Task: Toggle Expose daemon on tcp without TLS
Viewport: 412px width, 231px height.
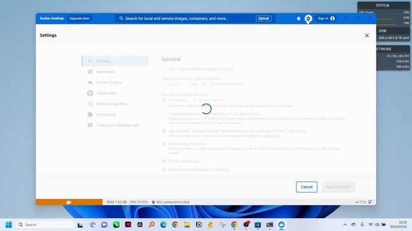Action: 164,114
